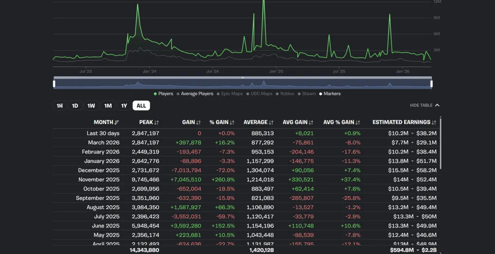Click % GAIN sort arrows icon
The image size is (495, 254).
click(x=232, y=123)
